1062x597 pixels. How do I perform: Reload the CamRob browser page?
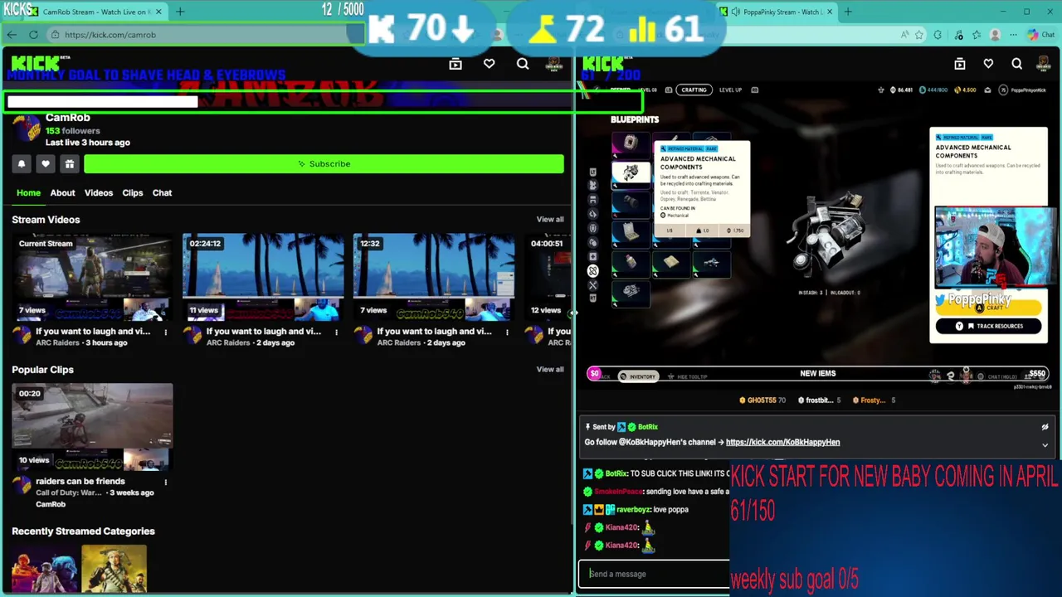tap(33, 35)
